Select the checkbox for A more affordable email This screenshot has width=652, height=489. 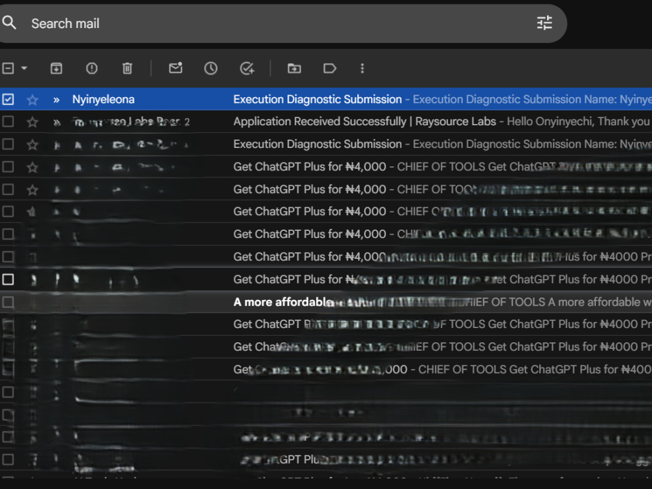click(8, 302)
